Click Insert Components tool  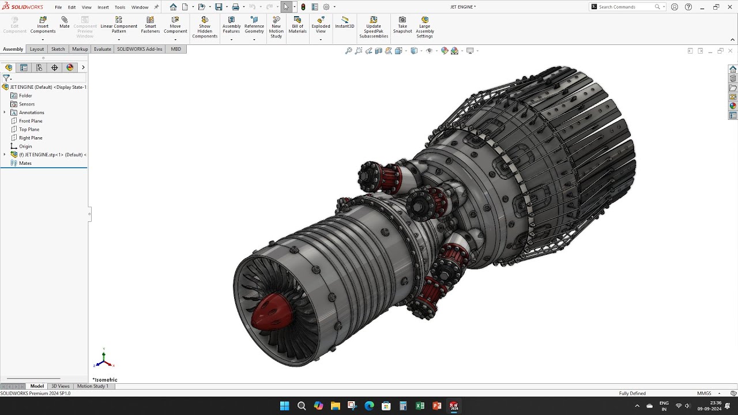[43, 25]
